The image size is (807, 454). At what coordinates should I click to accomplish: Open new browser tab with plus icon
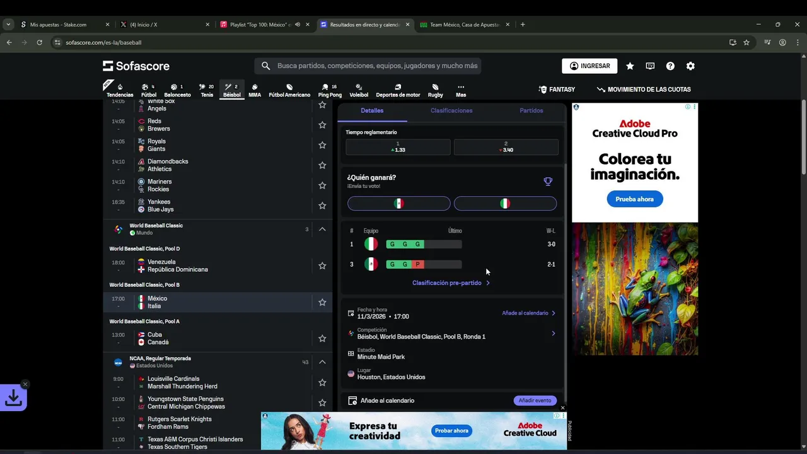tap(523, 25)
